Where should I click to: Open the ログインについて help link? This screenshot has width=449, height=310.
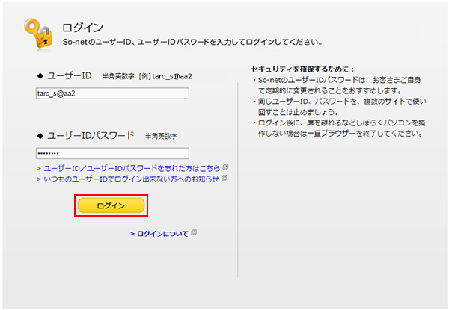point(159,234)
